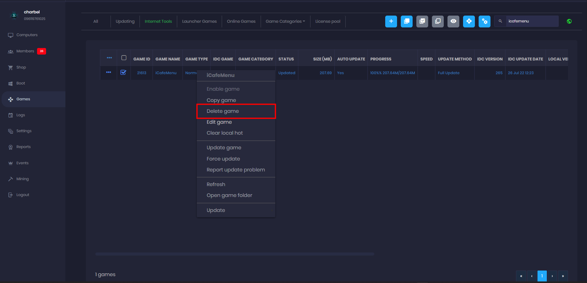Open Reports in the sidebar
Image resolution: width=587 pixels, height=283 pixels.
pos(23,147)
